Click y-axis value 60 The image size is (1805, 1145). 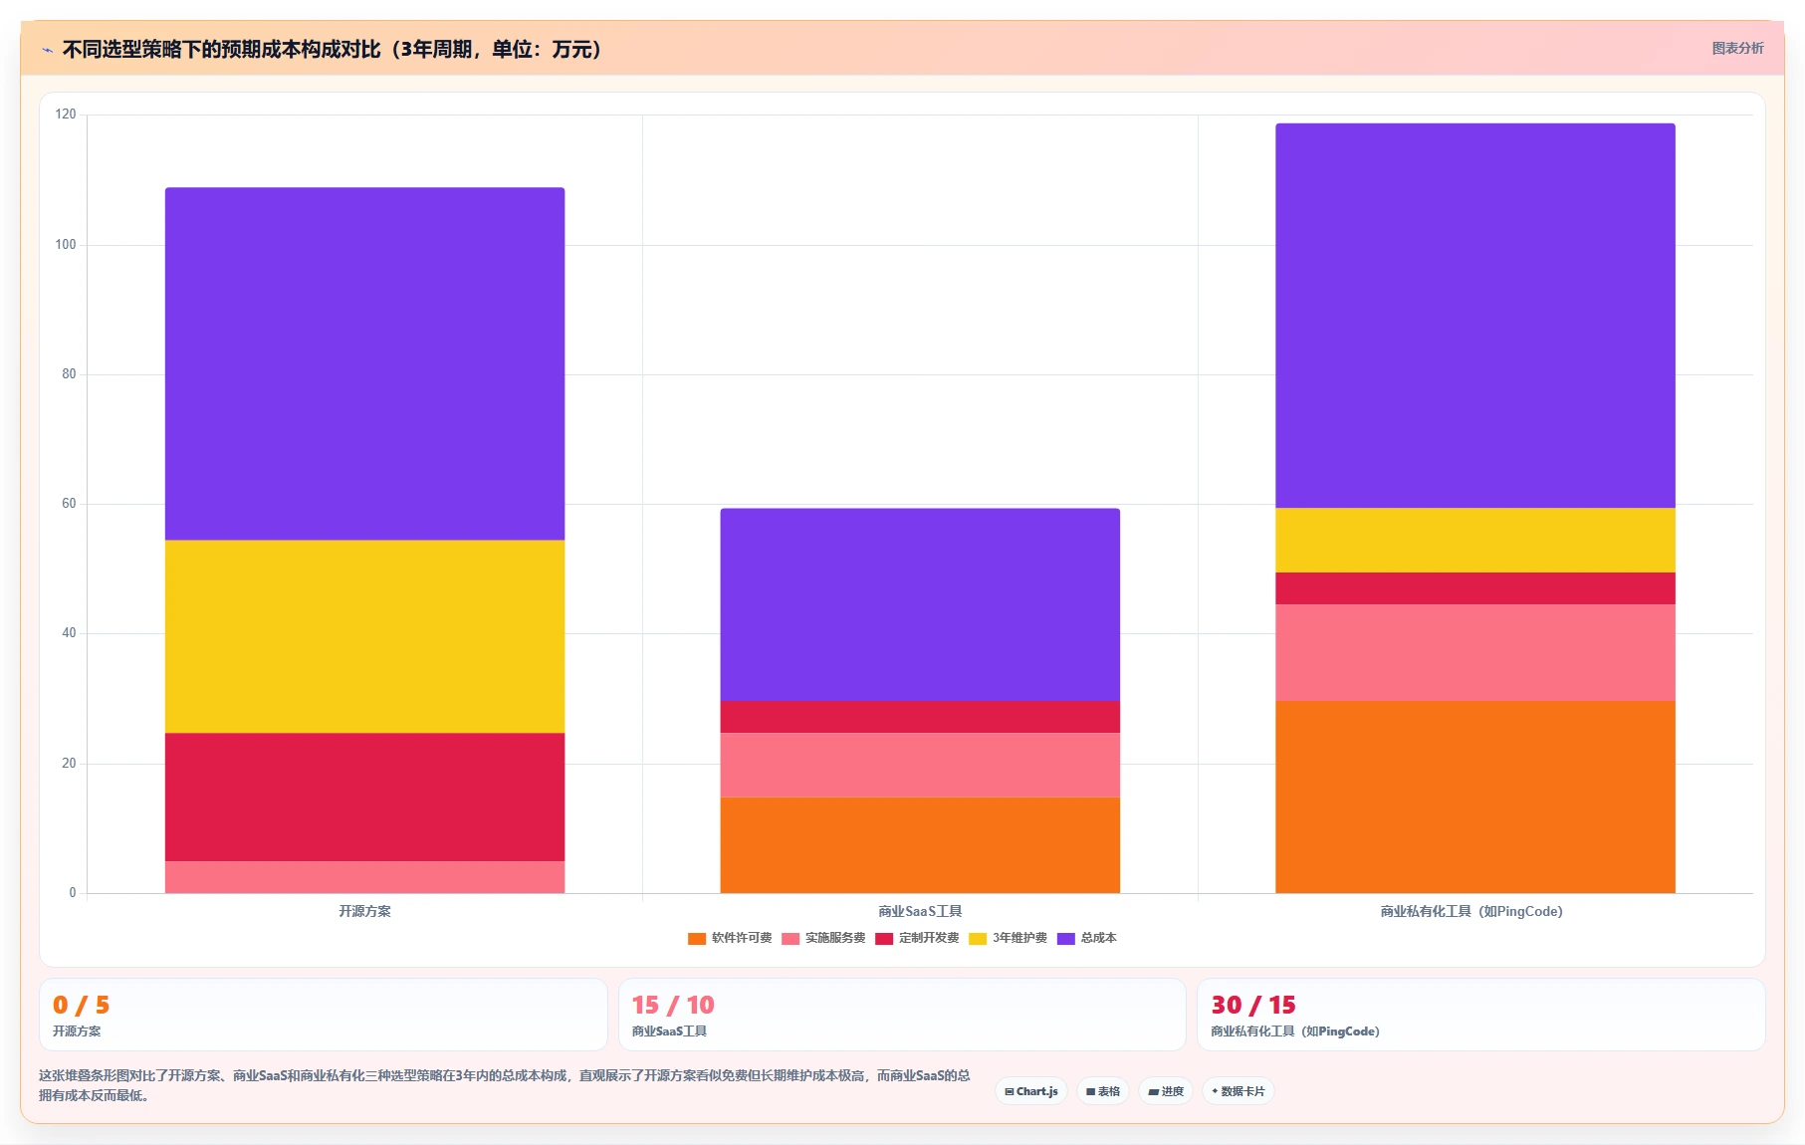[x=69, y=504]
